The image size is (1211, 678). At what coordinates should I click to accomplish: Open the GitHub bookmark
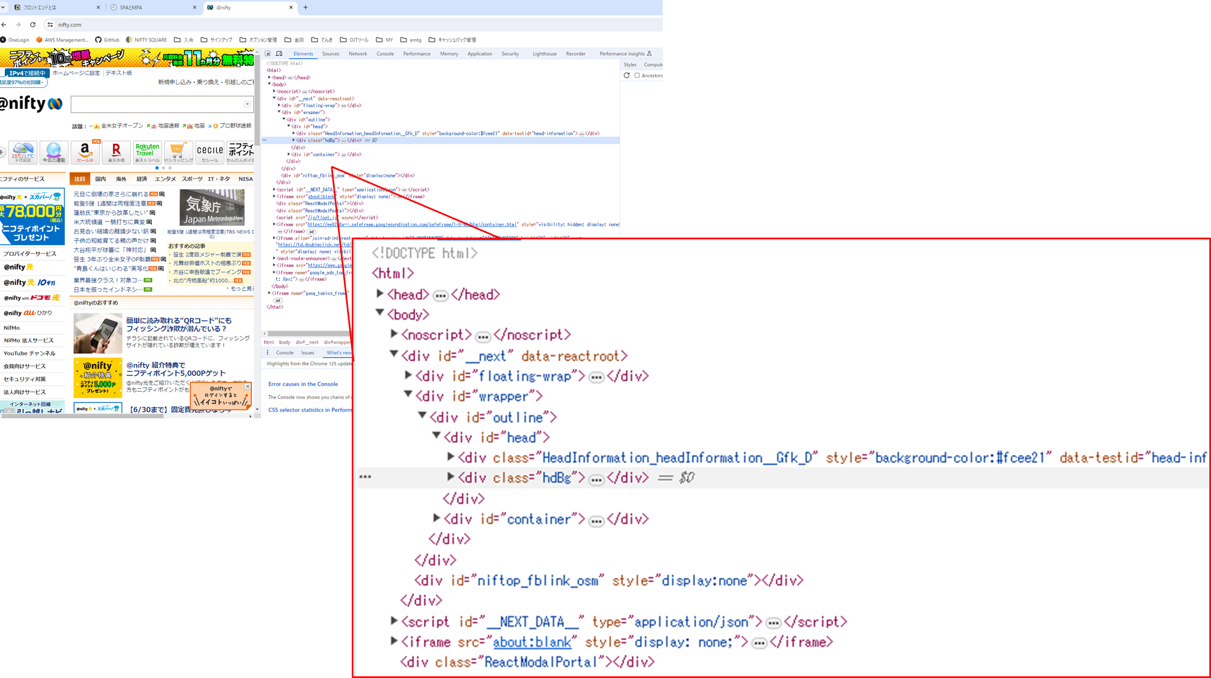(x=107, y=40)
